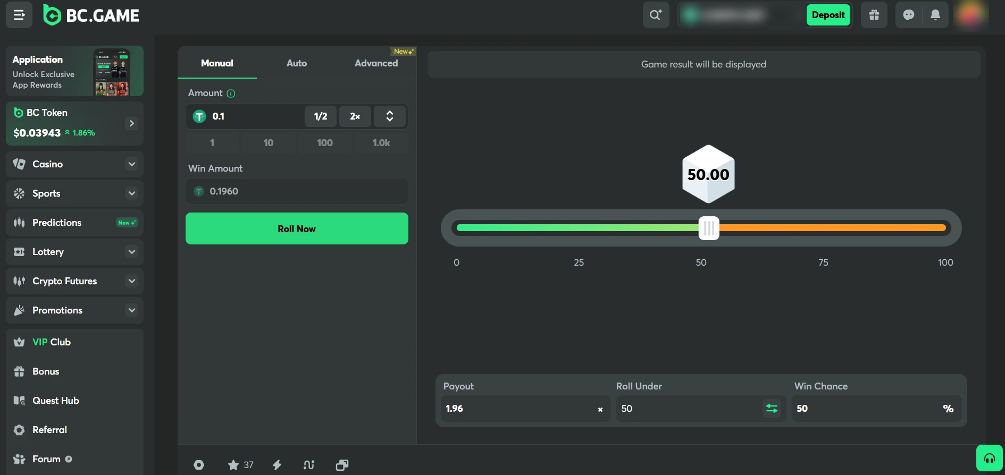
Task: Click the Deposit button
Action: click(x=828, y=15)
